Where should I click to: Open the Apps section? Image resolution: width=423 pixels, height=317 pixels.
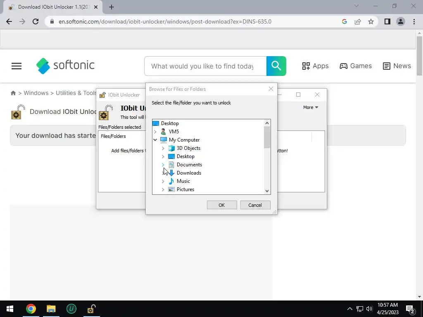point(315,66)
